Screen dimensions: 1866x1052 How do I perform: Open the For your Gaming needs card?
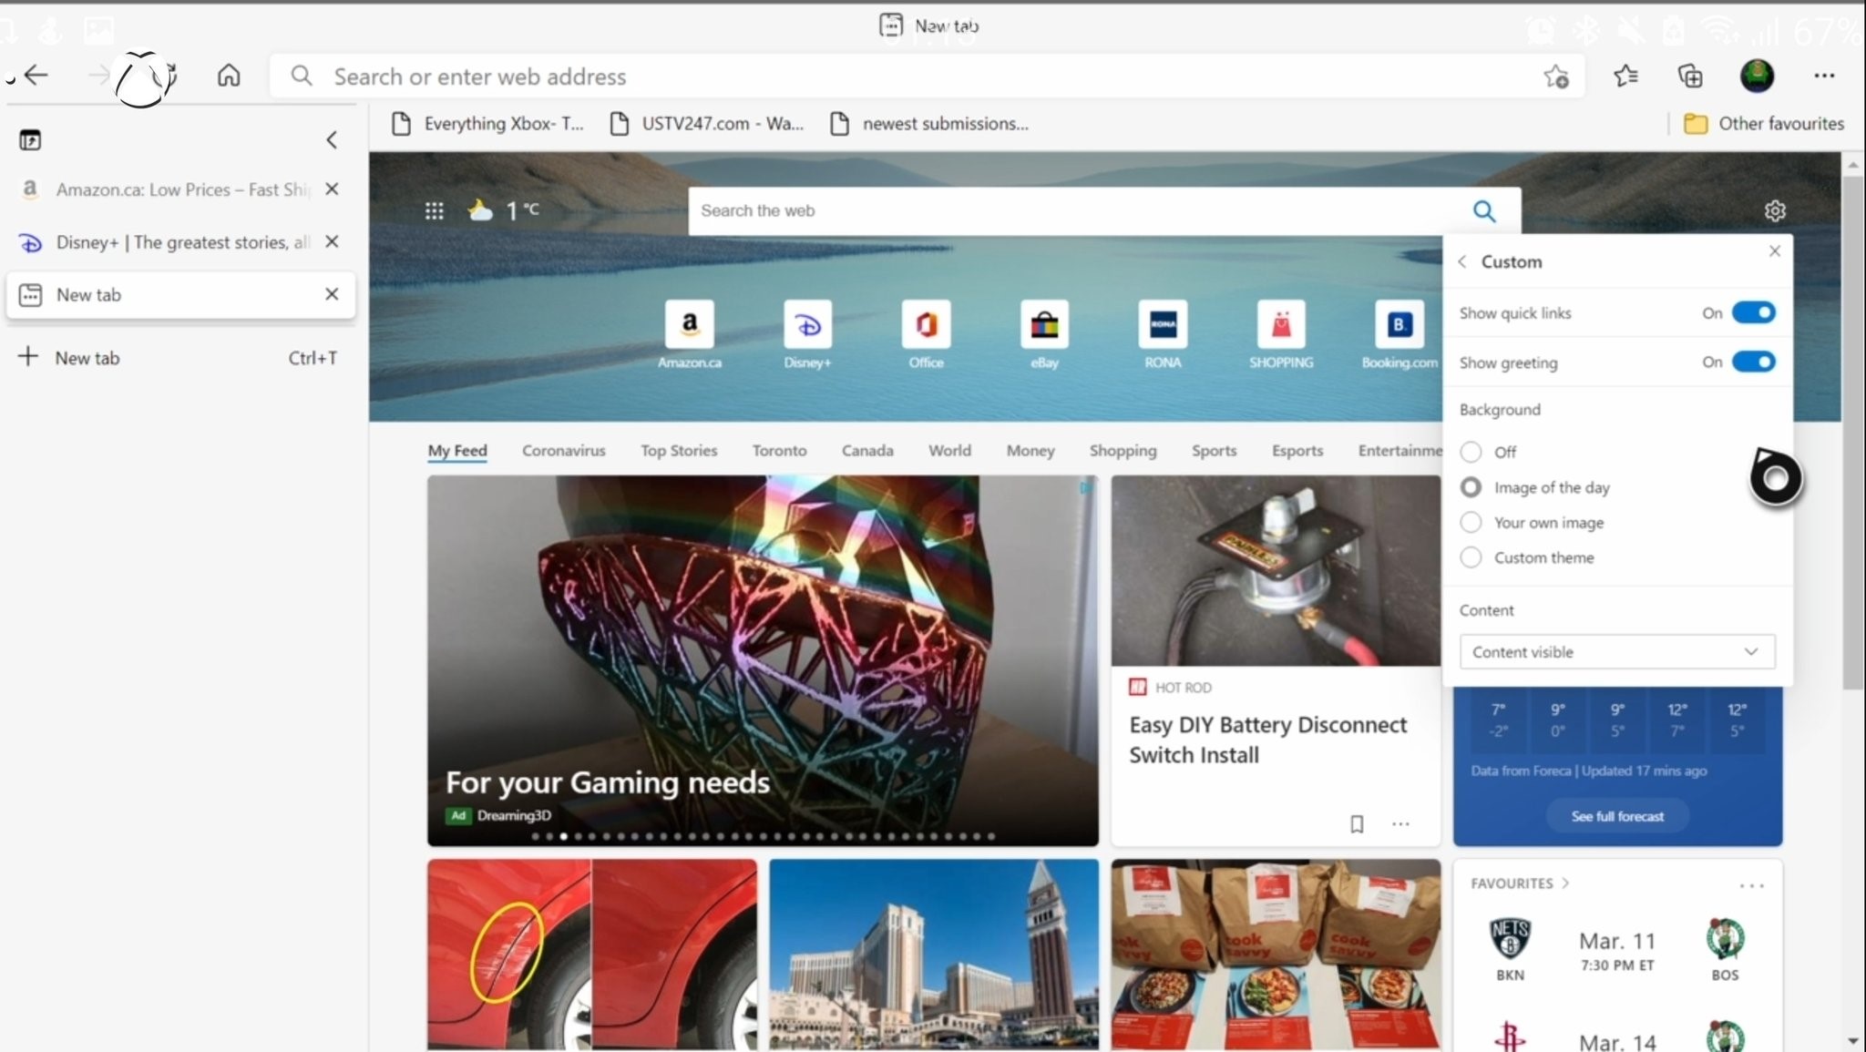[x=763, y=660]
